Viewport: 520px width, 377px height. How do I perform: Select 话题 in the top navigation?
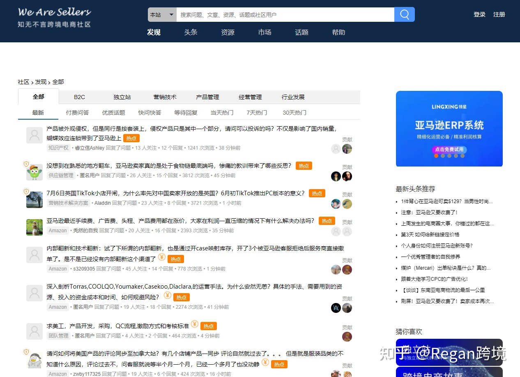pos(301,32)
